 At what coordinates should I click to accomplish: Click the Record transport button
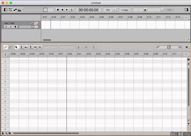[58, 10]
